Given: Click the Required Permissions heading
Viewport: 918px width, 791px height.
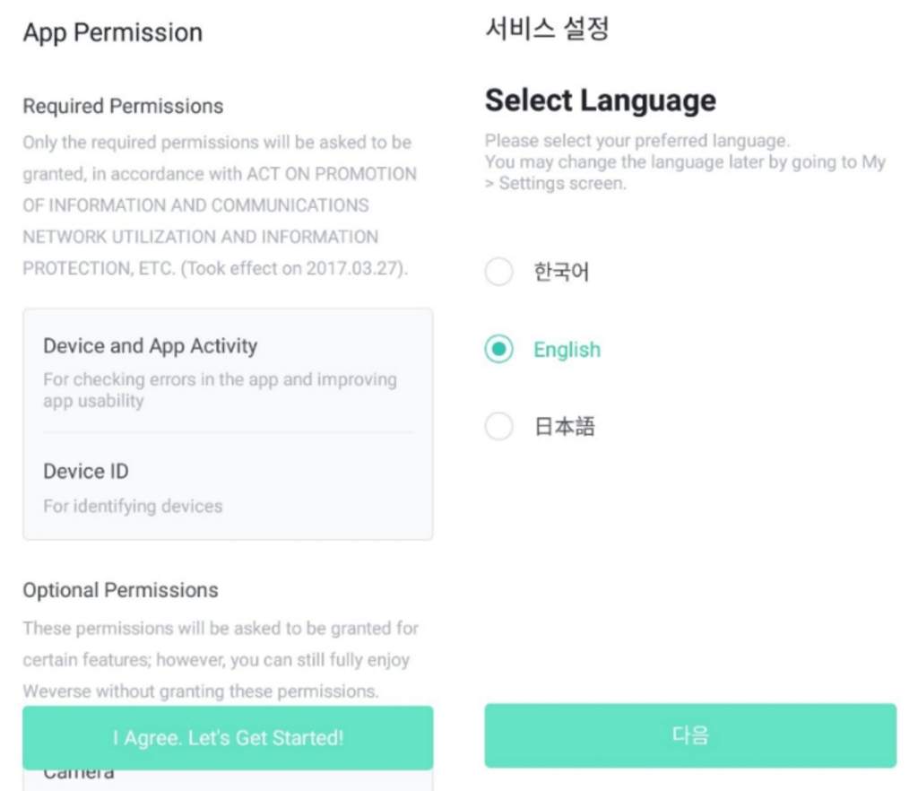Looking at the screenshot, I should (x=123, y=106).
